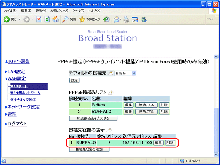Screen dimensions: 220x165
Task: Open the Mail icon dropdown arrow
Action: [121, 19]
